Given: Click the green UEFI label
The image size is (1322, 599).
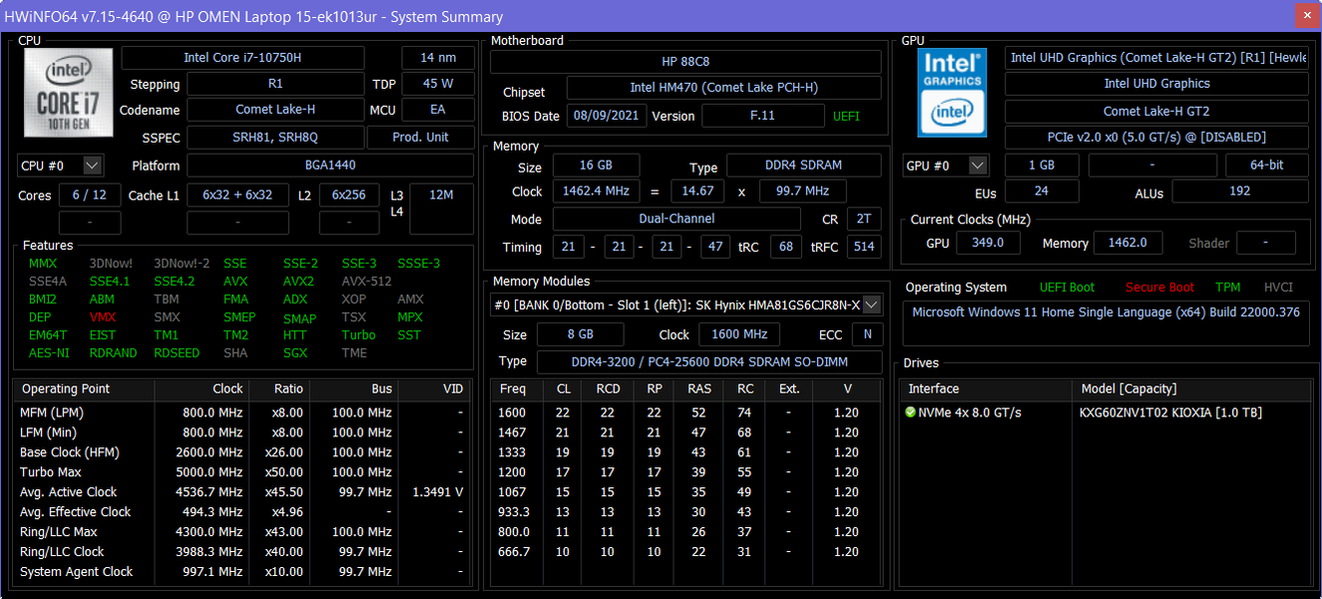Looking at the screenshot, I should (846, 116).
